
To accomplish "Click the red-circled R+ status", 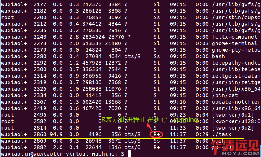I will click(x=156, y=134).
